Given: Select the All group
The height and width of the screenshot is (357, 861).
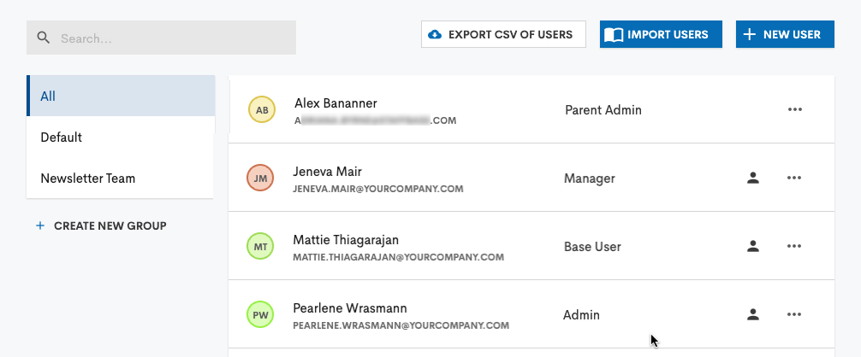Looking at the screenshot, I should pyautogui.click(x=121, y=96).
